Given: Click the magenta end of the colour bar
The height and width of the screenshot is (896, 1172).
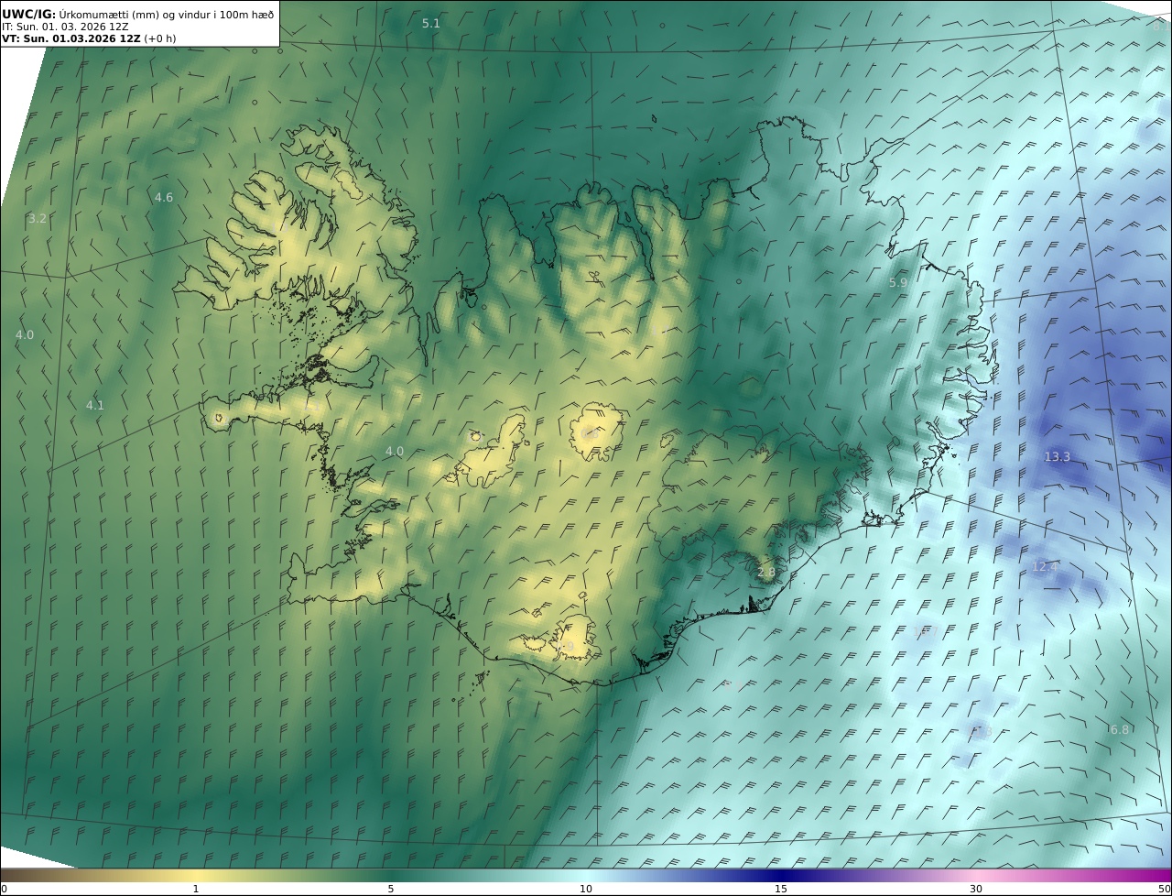Looking at the screenshot, I should click(1158, 875).
